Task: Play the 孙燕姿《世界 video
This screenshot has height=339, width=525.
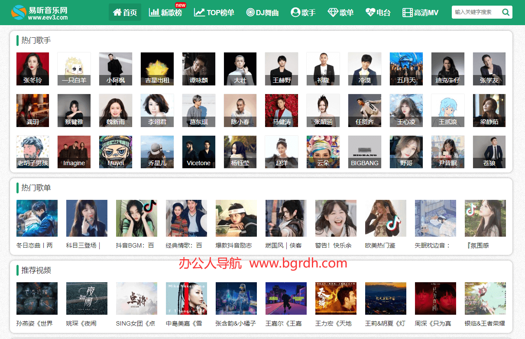Action: tap(36, 298)
